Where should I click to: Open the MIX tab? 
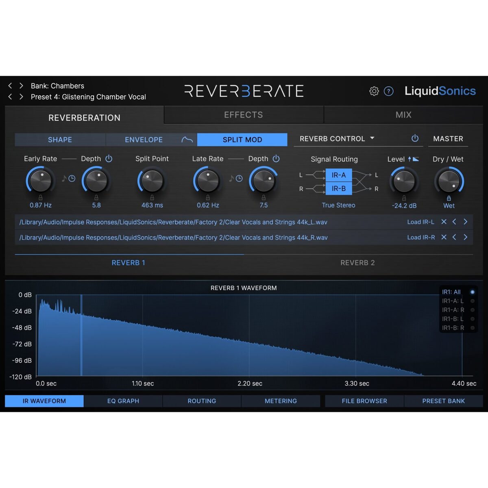pos(403,115)
